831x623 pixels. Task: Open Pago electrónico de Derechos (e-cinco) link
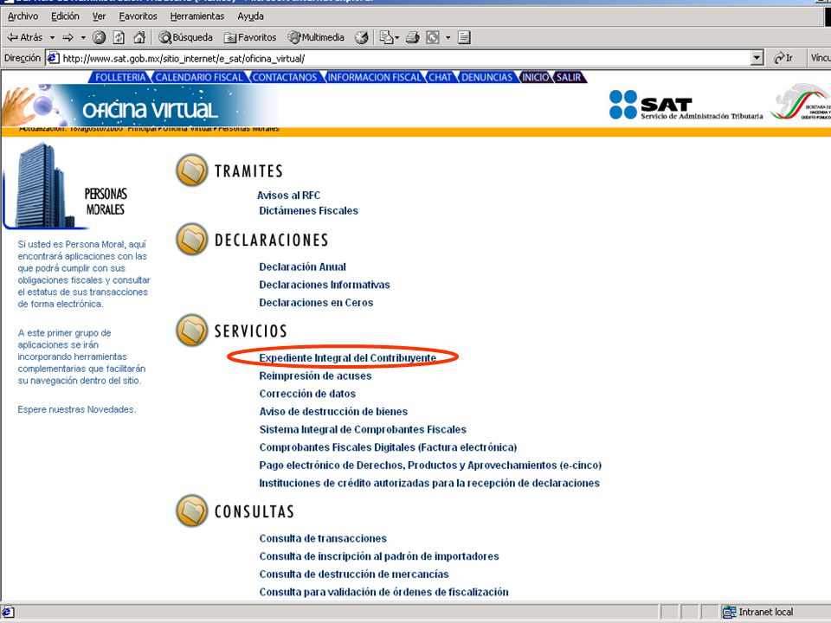click(x=430, y=466)
